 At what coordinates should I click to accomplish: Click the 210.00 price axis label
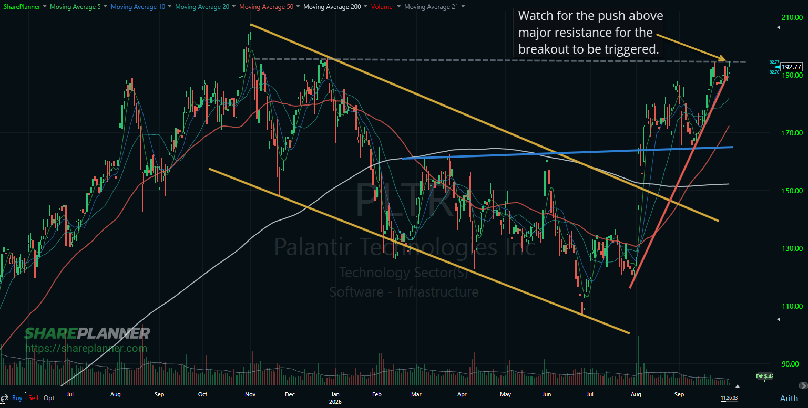792,17
